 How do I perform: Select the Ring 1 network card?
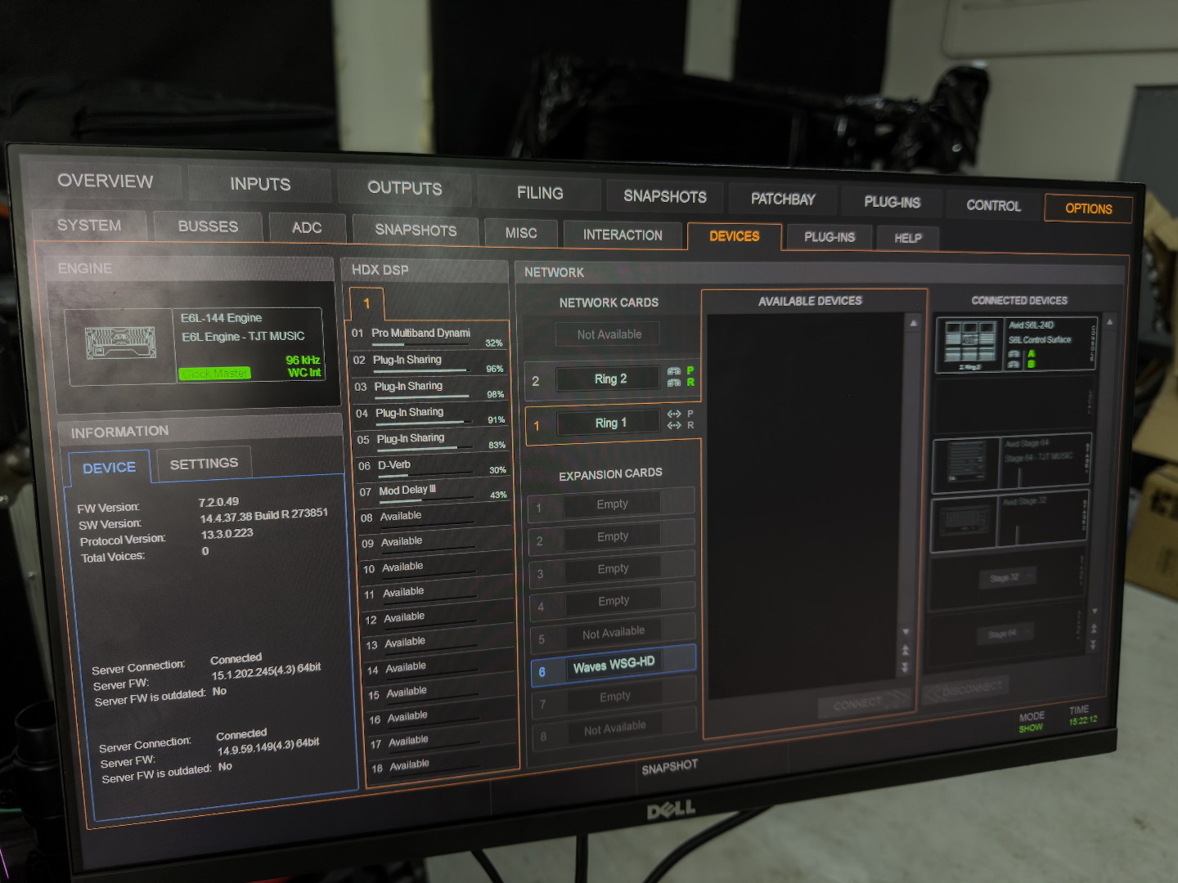610,423
